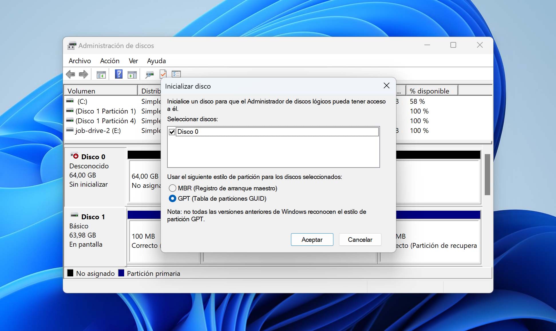
Task: Open the Ver menu
Action: click(x=133, y=61)
